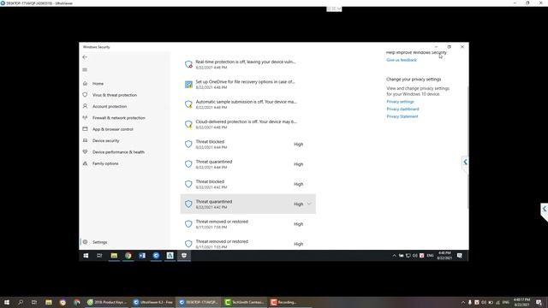548x308 pixels.
Task: Open Settings at the bottom of the sidebar
Action: click(99, 242)
